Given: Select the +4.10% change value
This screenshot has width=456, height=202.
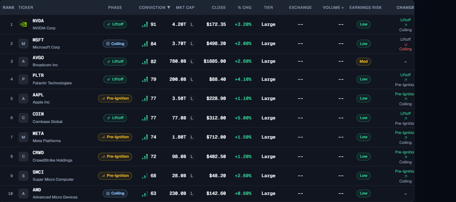Looking at the screenshot, I should 243,79.
